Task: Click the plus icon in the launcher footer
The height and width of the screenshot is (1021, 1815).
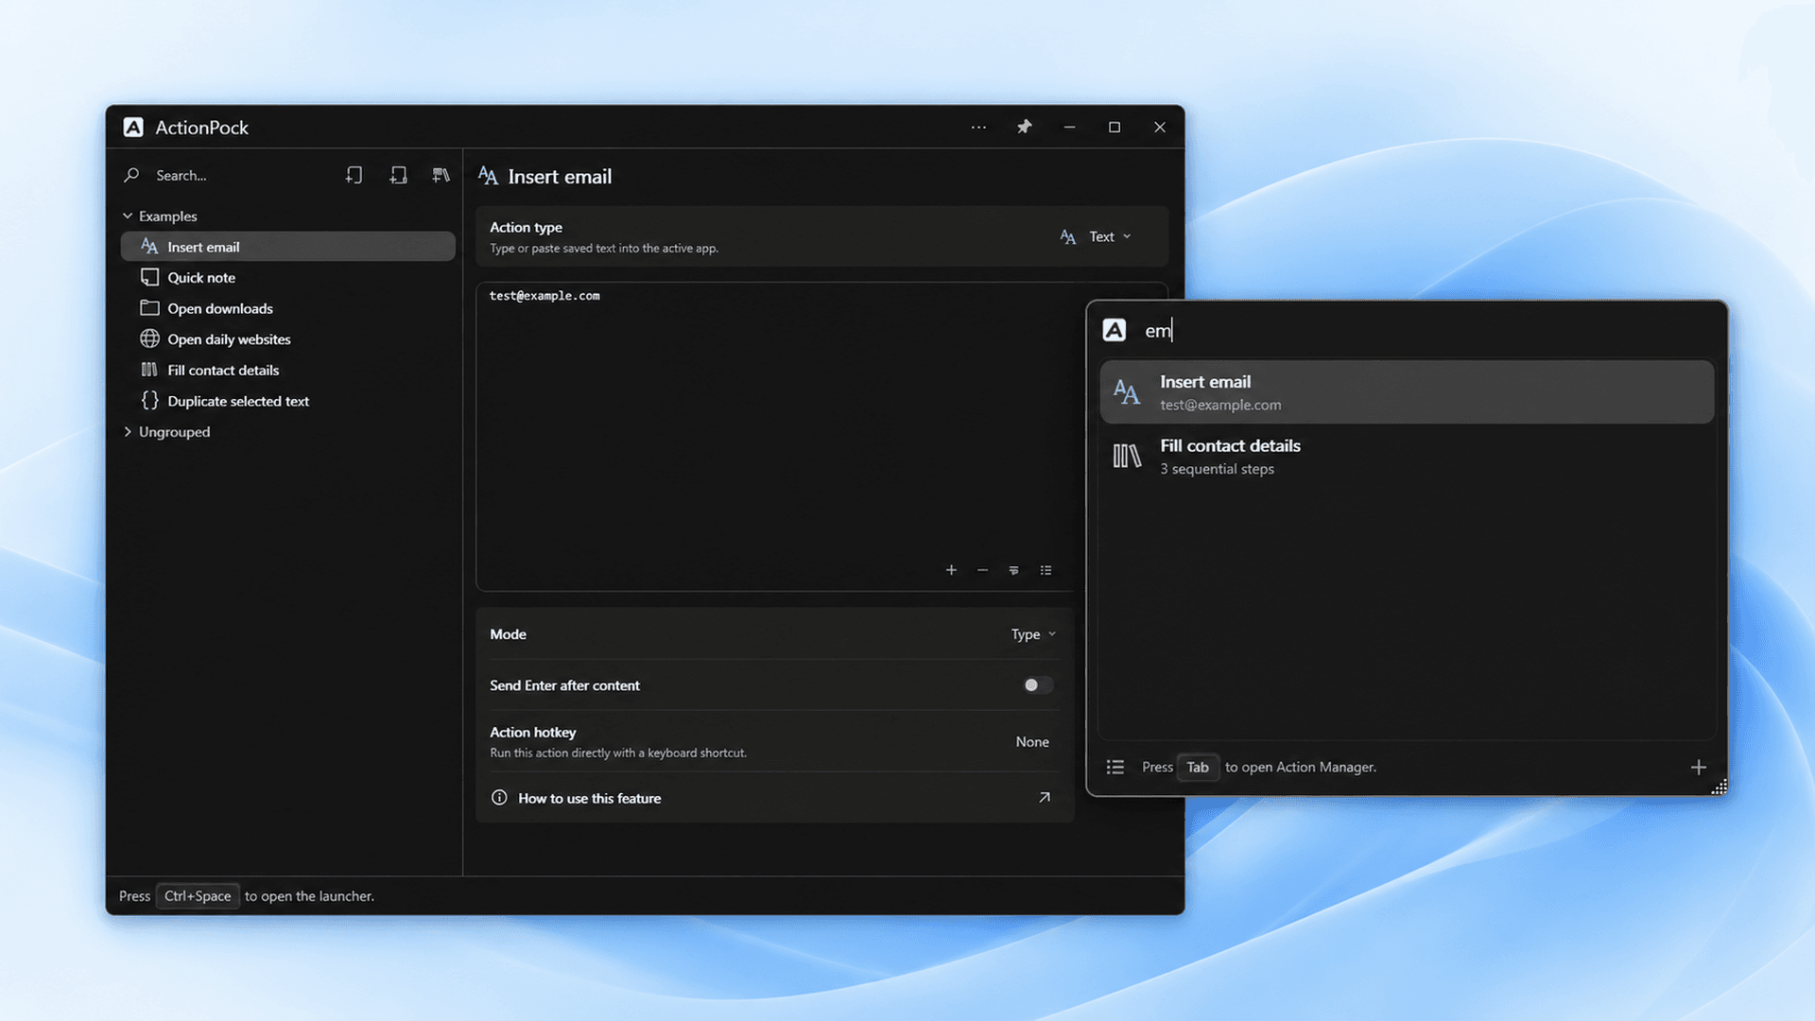Action: click(x=1698, y=767)
